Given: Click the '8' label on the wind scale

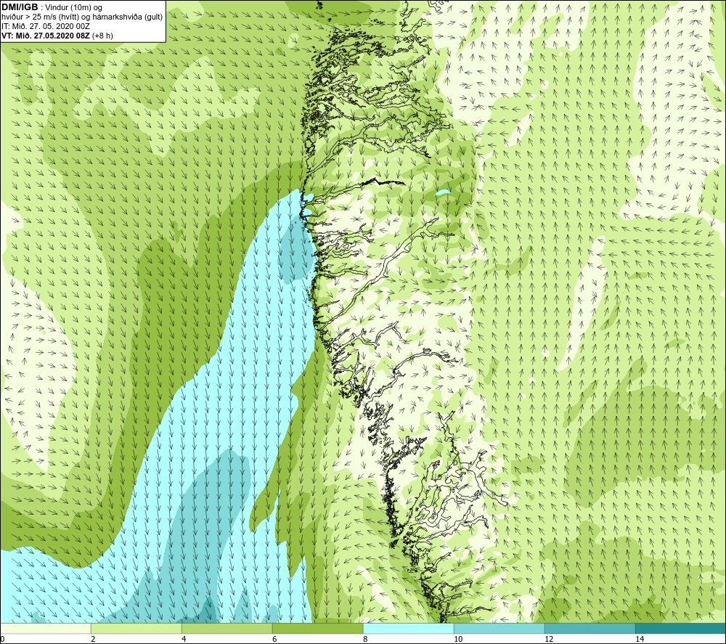Looking at the screenshot, I should 365,640.
